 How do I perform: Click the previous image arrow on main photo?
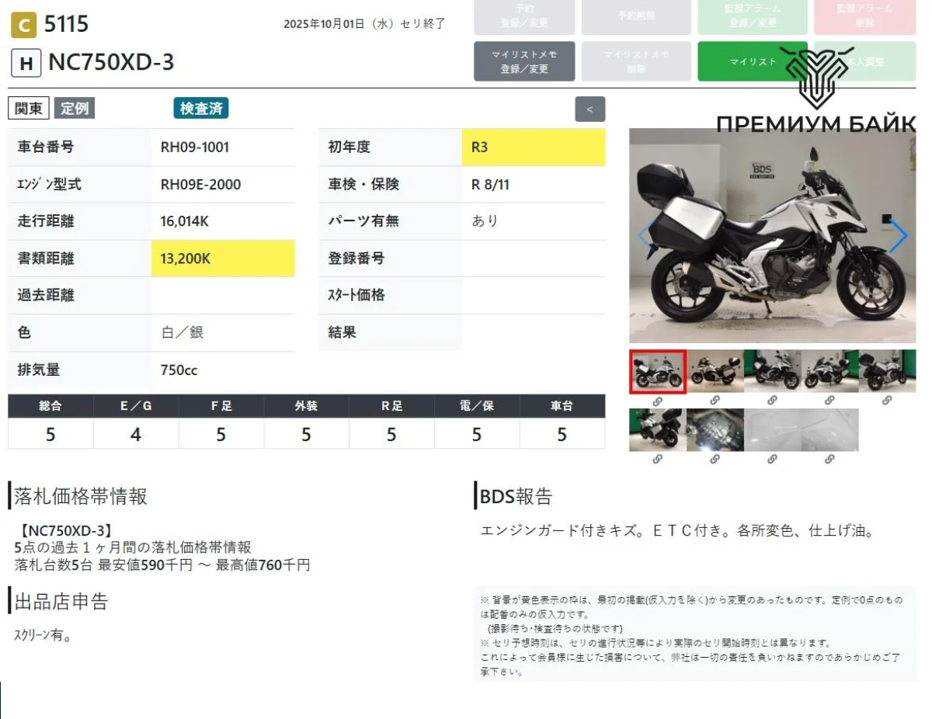coord(644,236)
